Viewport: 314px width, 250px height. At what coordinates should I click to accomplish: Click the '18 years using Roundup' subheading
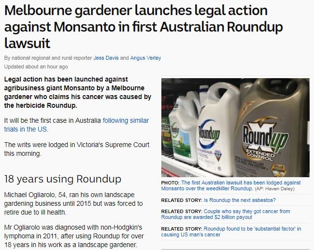coord(63,179)
